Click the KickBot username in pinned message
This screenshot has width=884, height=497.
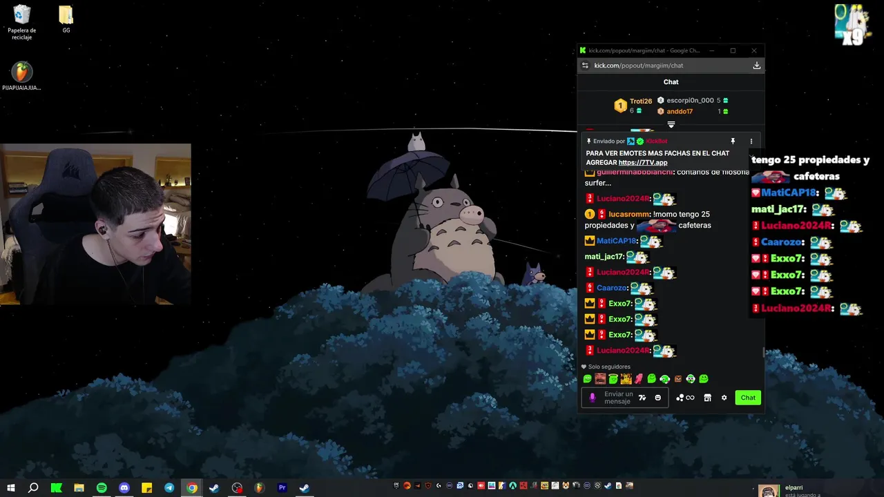click(657, 142)
